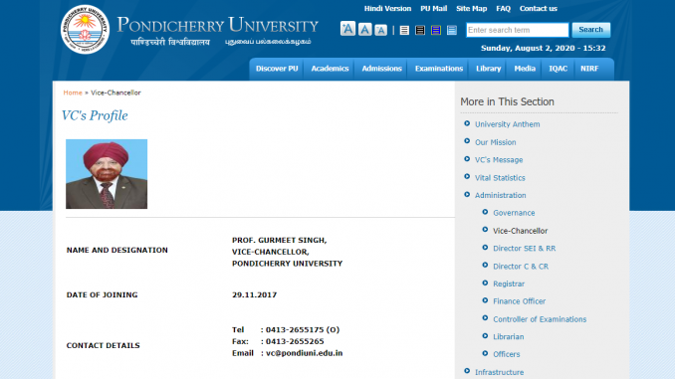
Task: Click the Vice-Chancellor profile photo
Action: pos(107,174)
